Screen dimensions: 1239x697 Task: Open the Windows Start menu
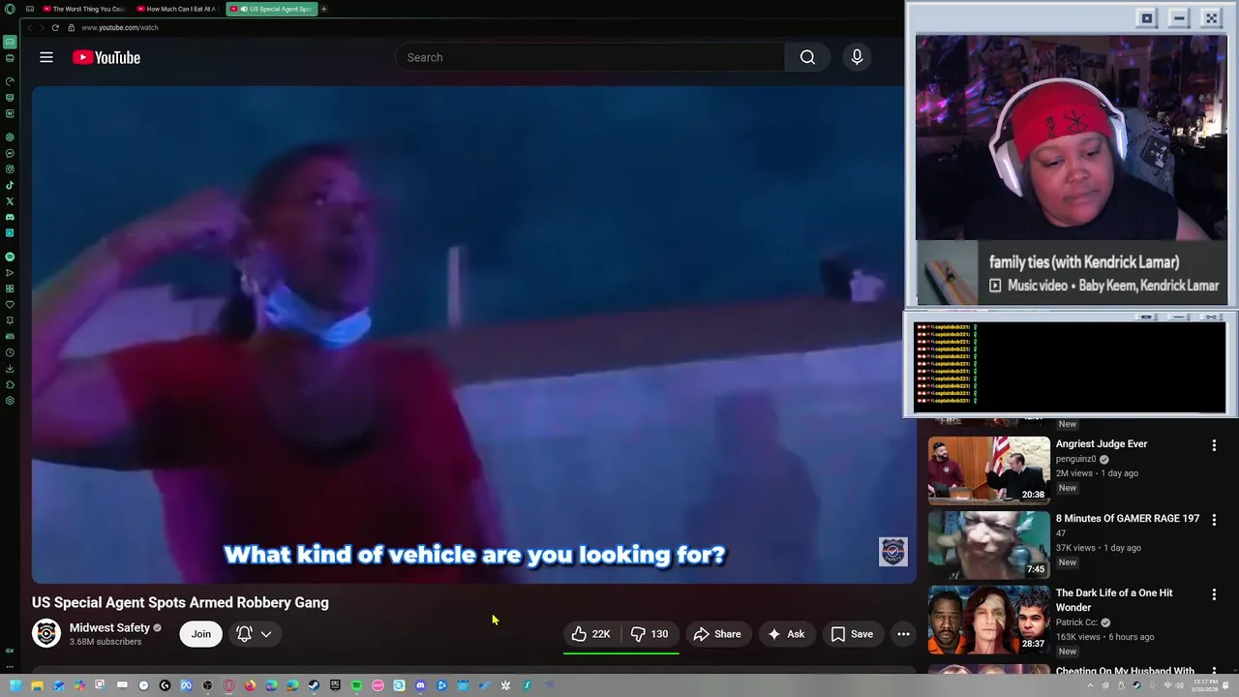tap(15, 685)
